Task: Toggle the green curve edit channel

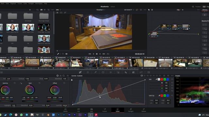Action: pos(165,79)
